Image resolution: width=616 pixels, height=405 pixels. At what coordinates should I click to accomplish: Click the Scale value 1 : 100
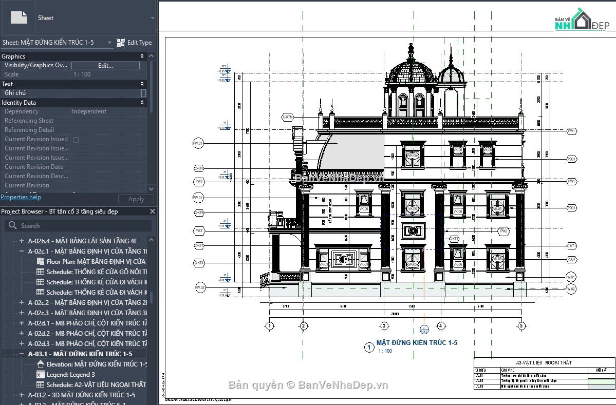click(x=82, y=74)
